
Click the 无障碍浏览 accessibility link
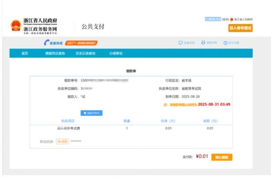(x=213, y=20)
